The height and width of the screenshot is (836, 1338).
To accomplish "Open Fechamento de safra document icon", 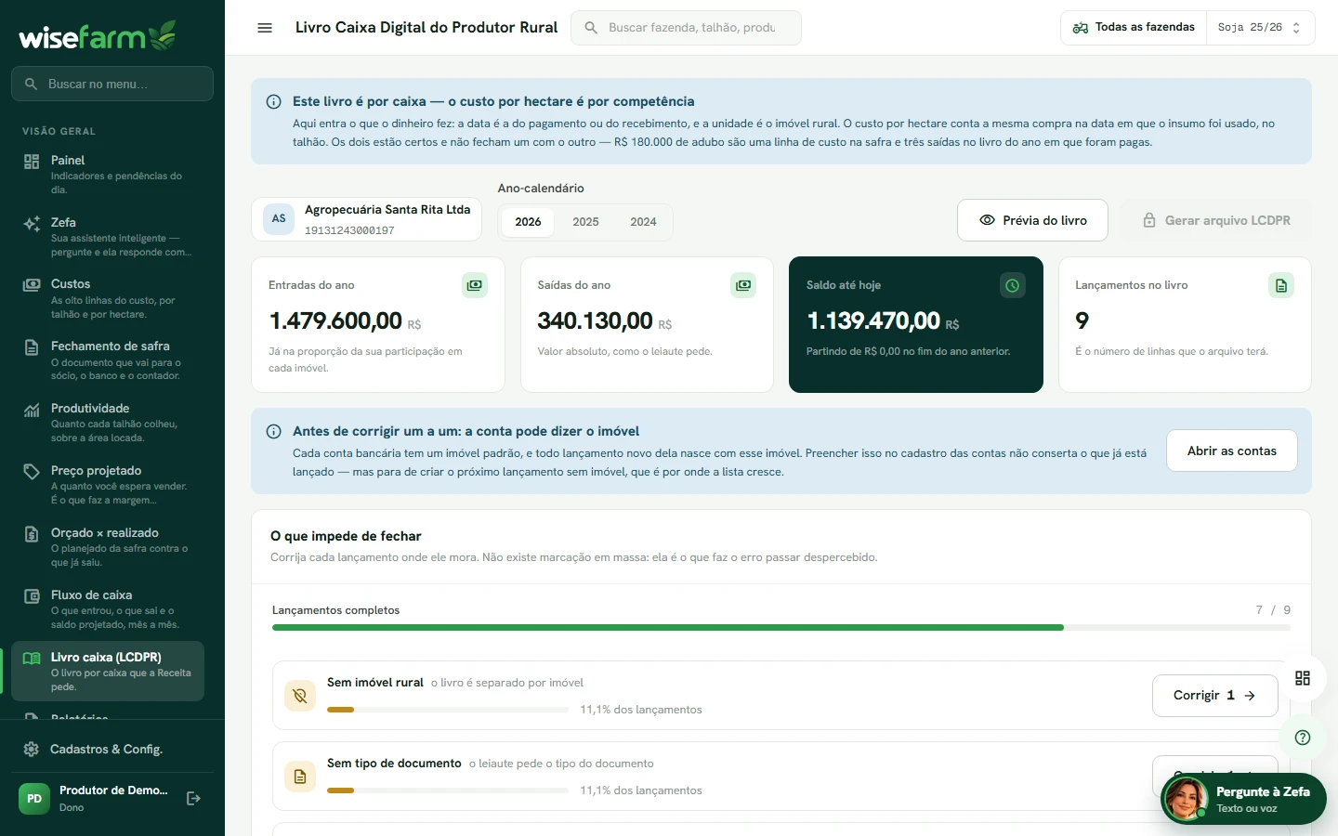I will tap(32, 347).
